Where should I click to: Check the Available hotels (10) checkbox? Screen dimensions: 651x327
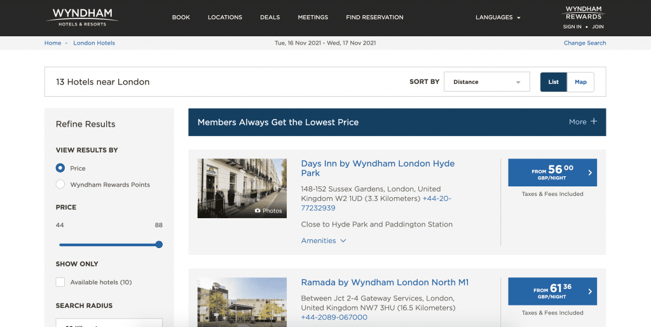[x=60, y=282]
